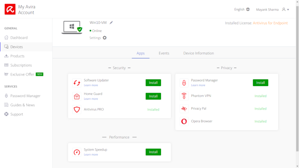Click the Opera Browser icon
The width and height of the screenshot is (299, 168).
click(184, 121)
